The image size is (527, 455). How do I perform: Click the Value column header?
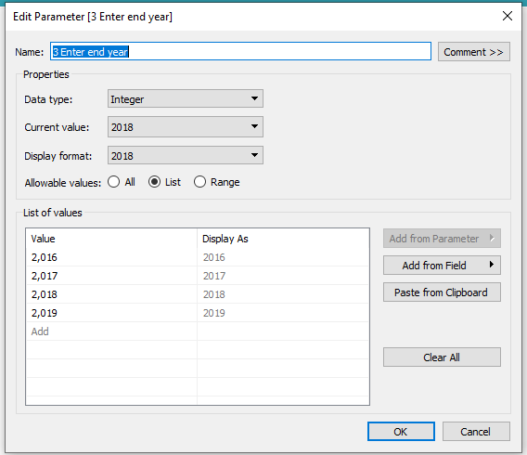tap(111, 239)
